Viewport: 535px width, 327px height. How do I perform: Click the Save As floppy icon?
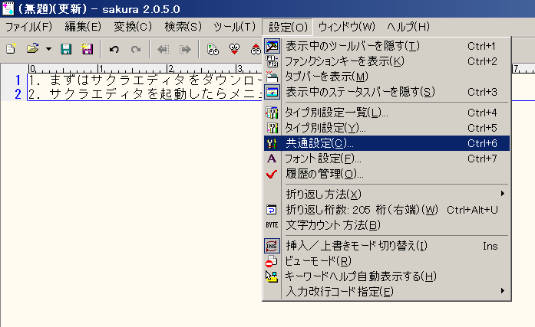point(86,49)
